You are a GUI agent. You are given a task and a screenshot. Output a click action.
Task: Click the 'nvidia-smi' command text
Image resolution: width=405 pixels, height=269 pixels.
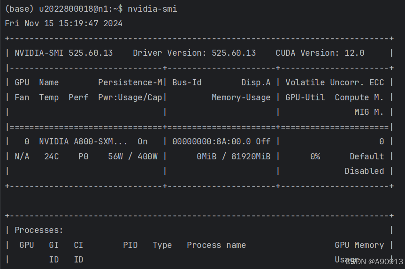click(153, 9)
